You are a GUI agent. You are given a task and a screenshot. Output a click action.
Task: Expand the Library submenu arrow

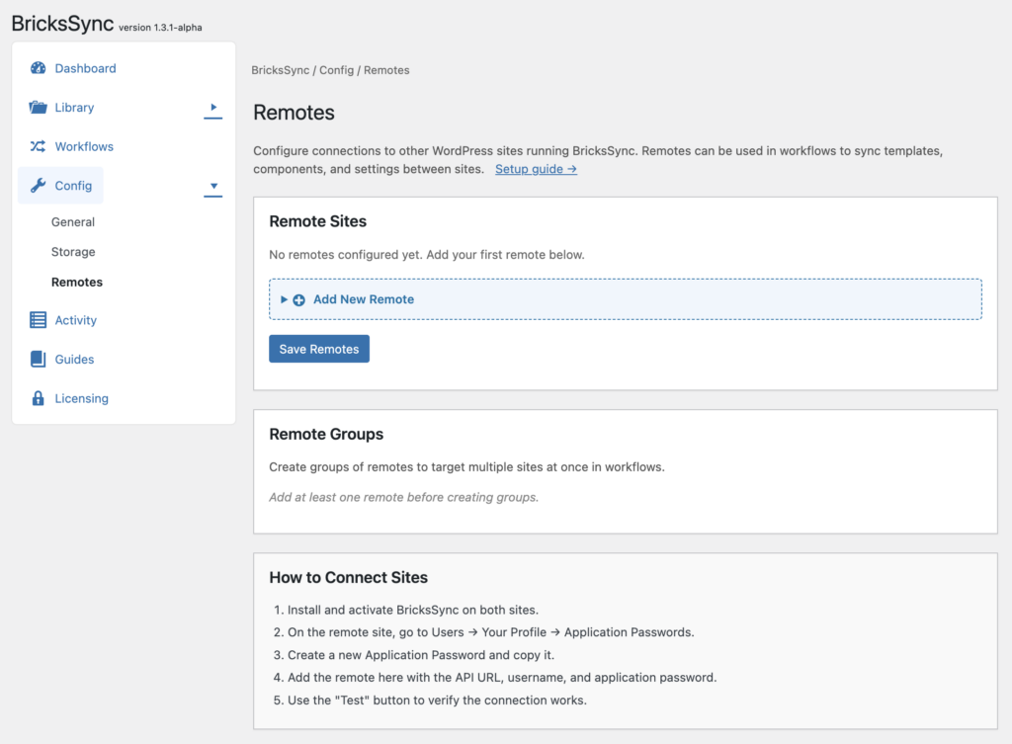[213, 107]
